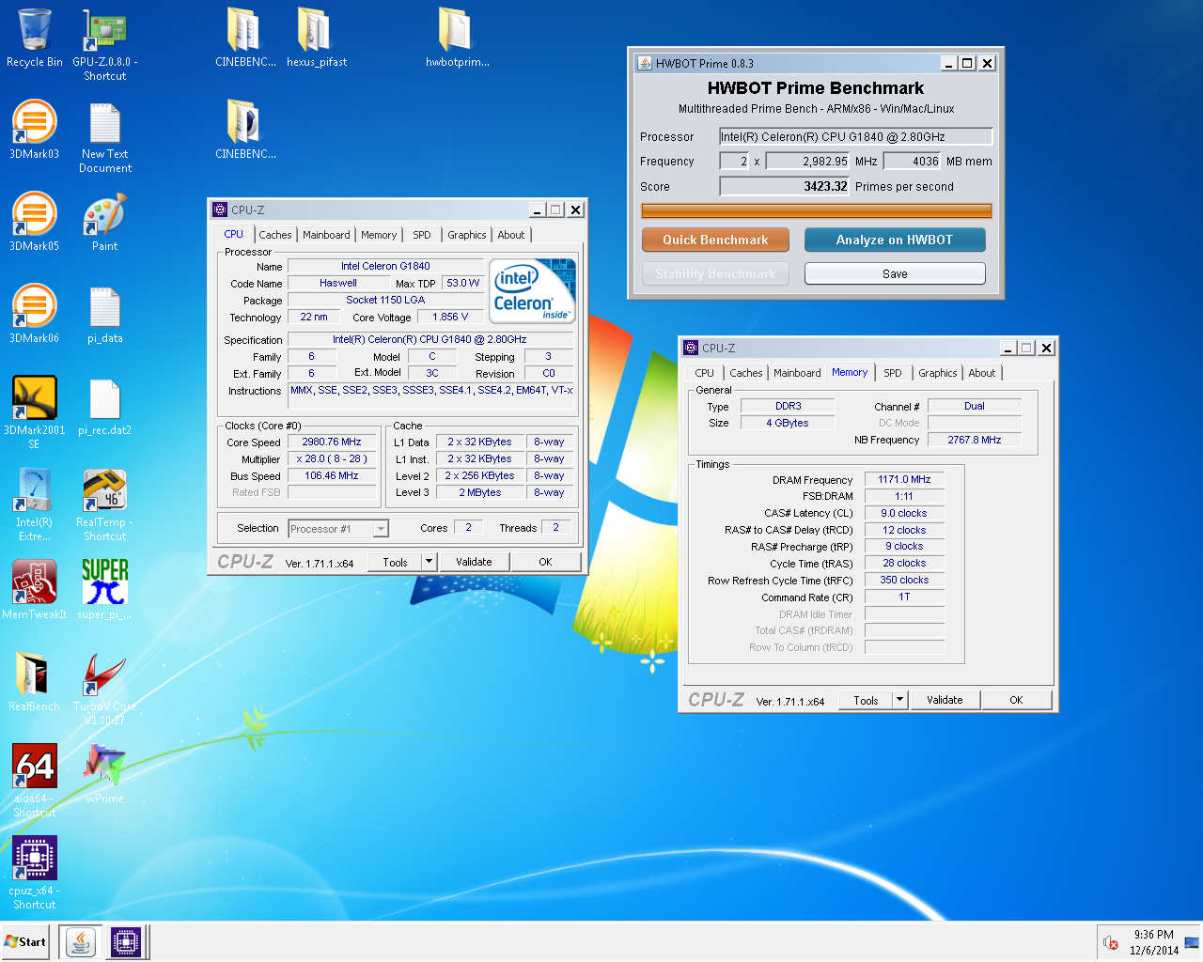The image size is (1203, 962).
Task: Click the Tools button in CPU-Z CPU window
Action: (x=395, y=562)
